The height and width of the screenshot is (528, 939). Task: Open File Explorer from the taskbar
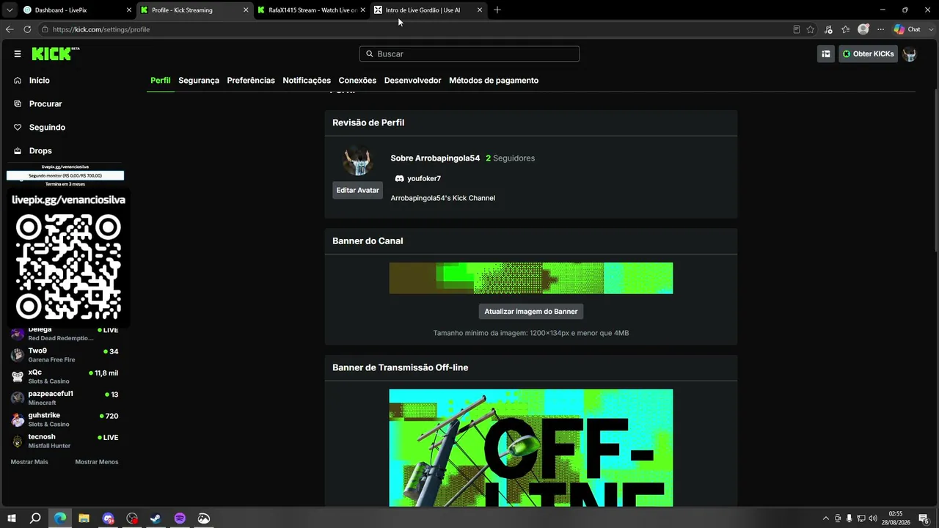click(x=84, y=518)
